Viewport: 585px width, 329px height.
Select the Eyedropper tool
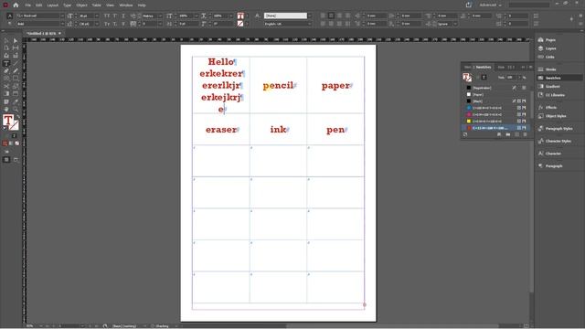tap(16, 101)
